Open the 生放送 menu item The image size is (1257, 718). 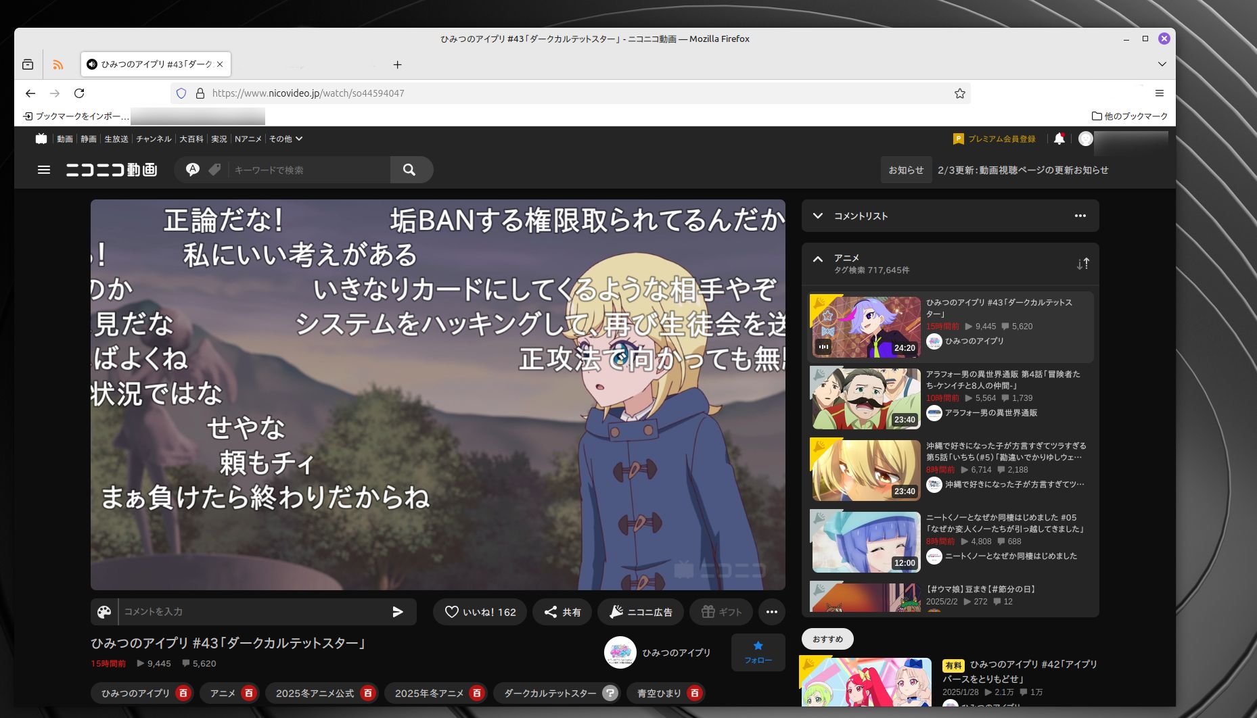pos(116,139)
